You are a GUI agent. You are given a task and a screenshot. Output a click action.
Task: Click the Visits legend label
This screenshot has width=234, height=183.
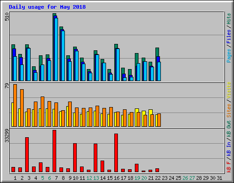(x=229, y=90)
